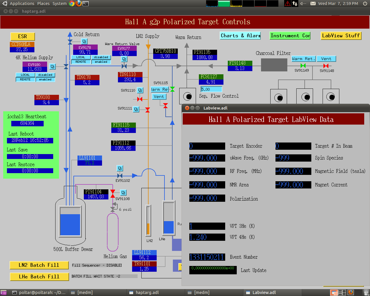
Task: Click the network connection indicator
Action: tap(295, 3)
